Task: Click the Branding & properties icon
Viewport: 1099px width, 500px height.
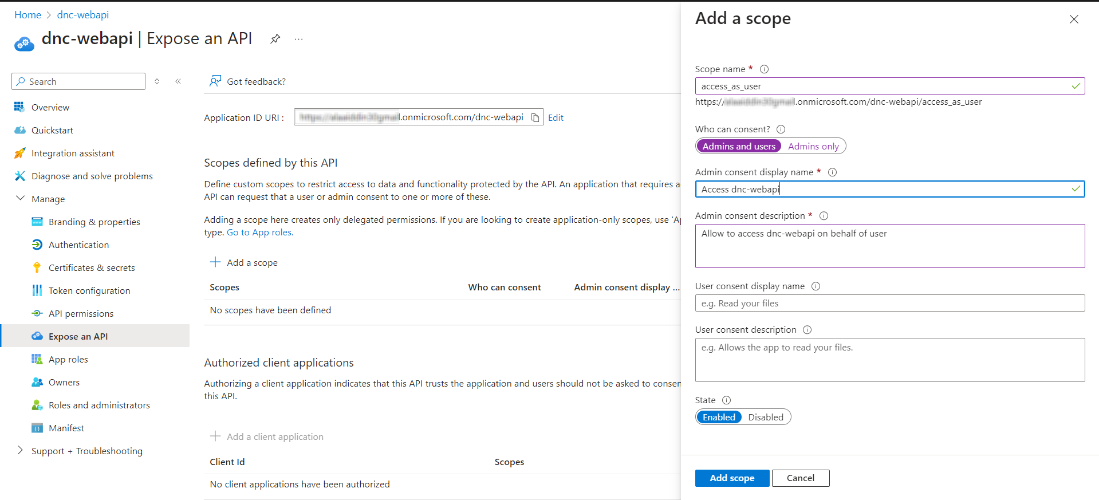Action: tap(37, 222)
